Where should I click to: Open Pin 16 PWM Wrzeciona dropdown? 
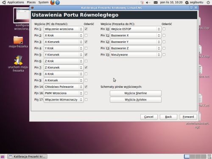64,93
